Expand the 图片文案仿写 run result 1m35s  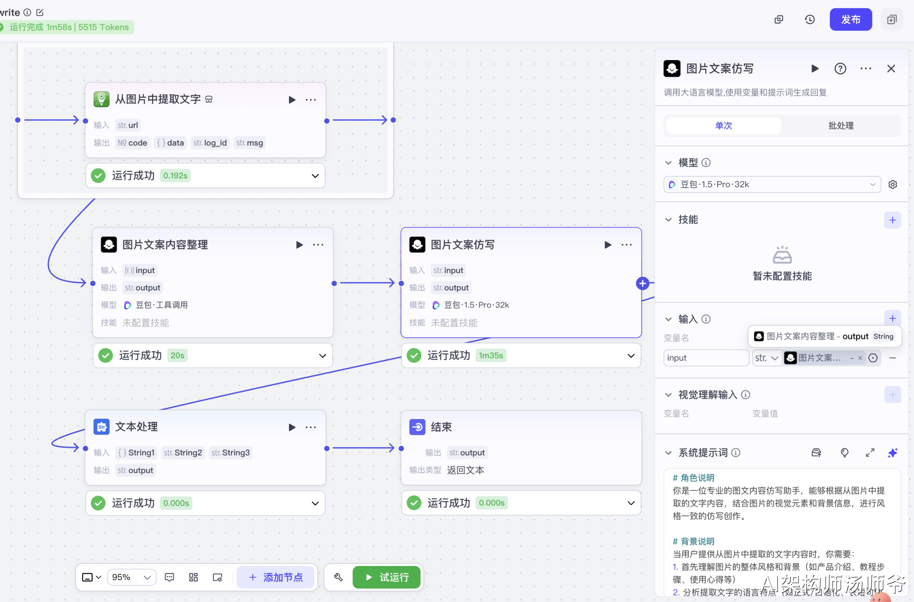click(x=631, y=356)
